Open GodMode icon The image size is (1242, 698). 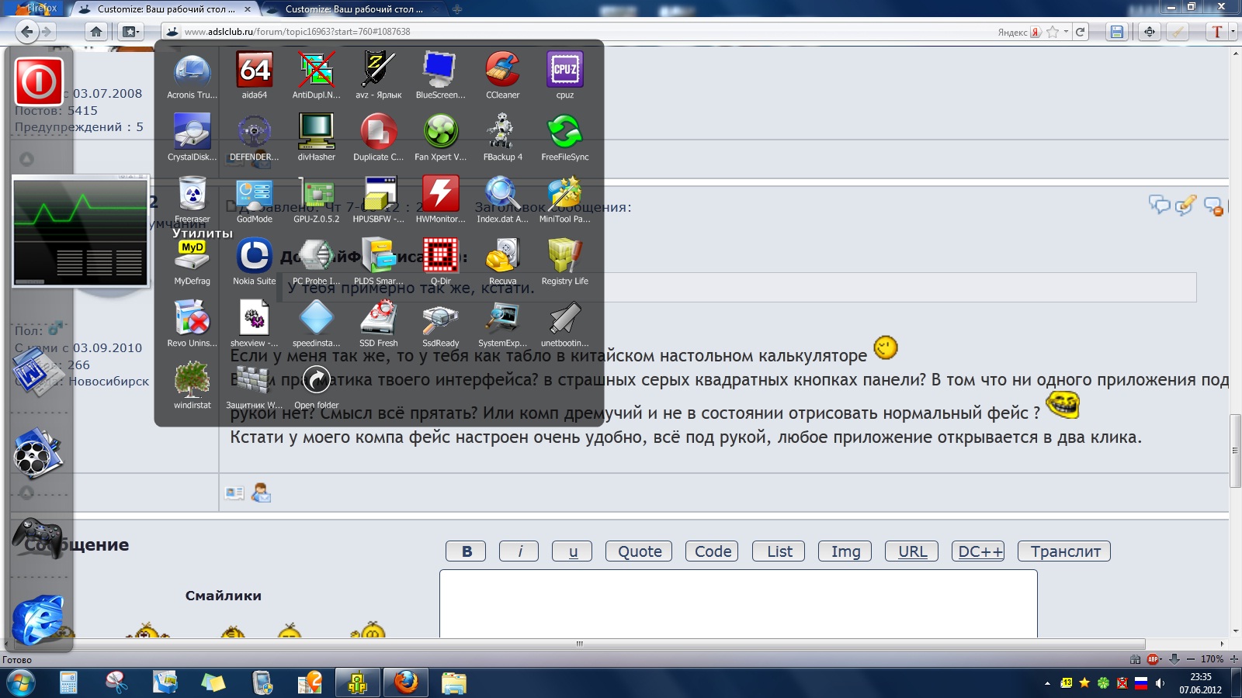pos(255,195)
